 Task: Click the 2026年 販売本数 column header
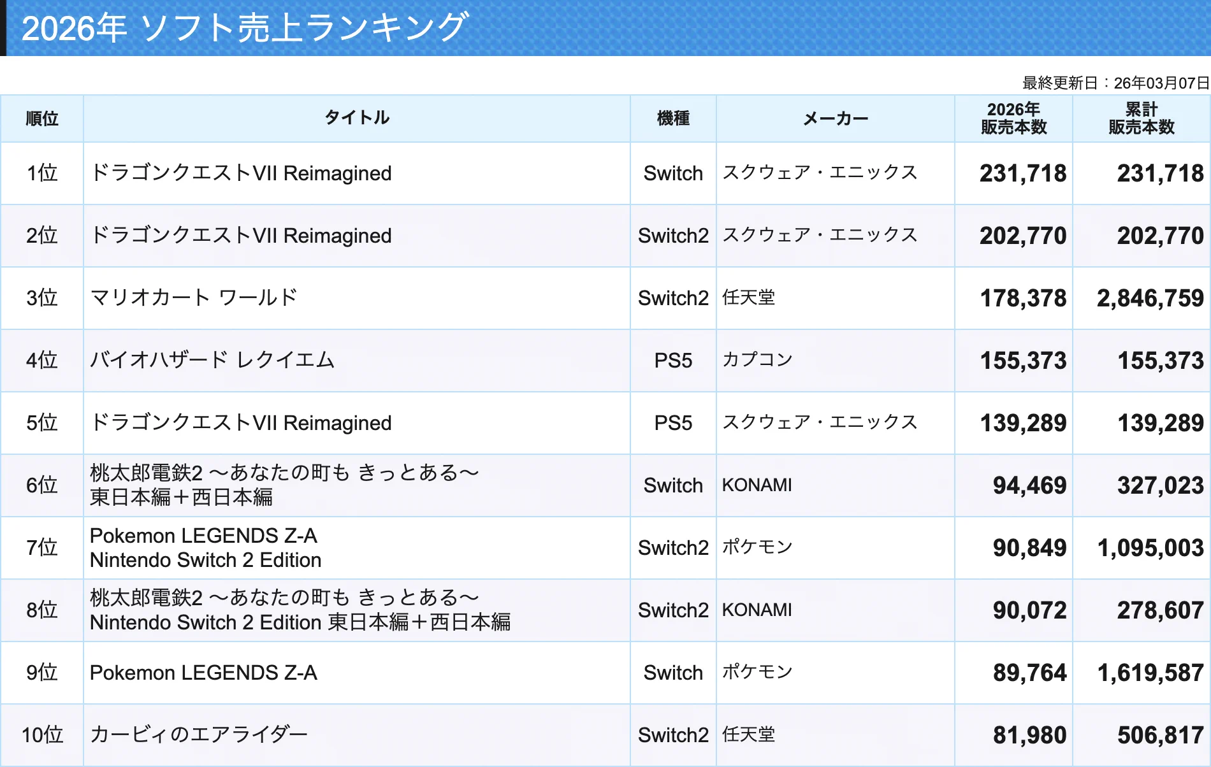[1013, 118]
